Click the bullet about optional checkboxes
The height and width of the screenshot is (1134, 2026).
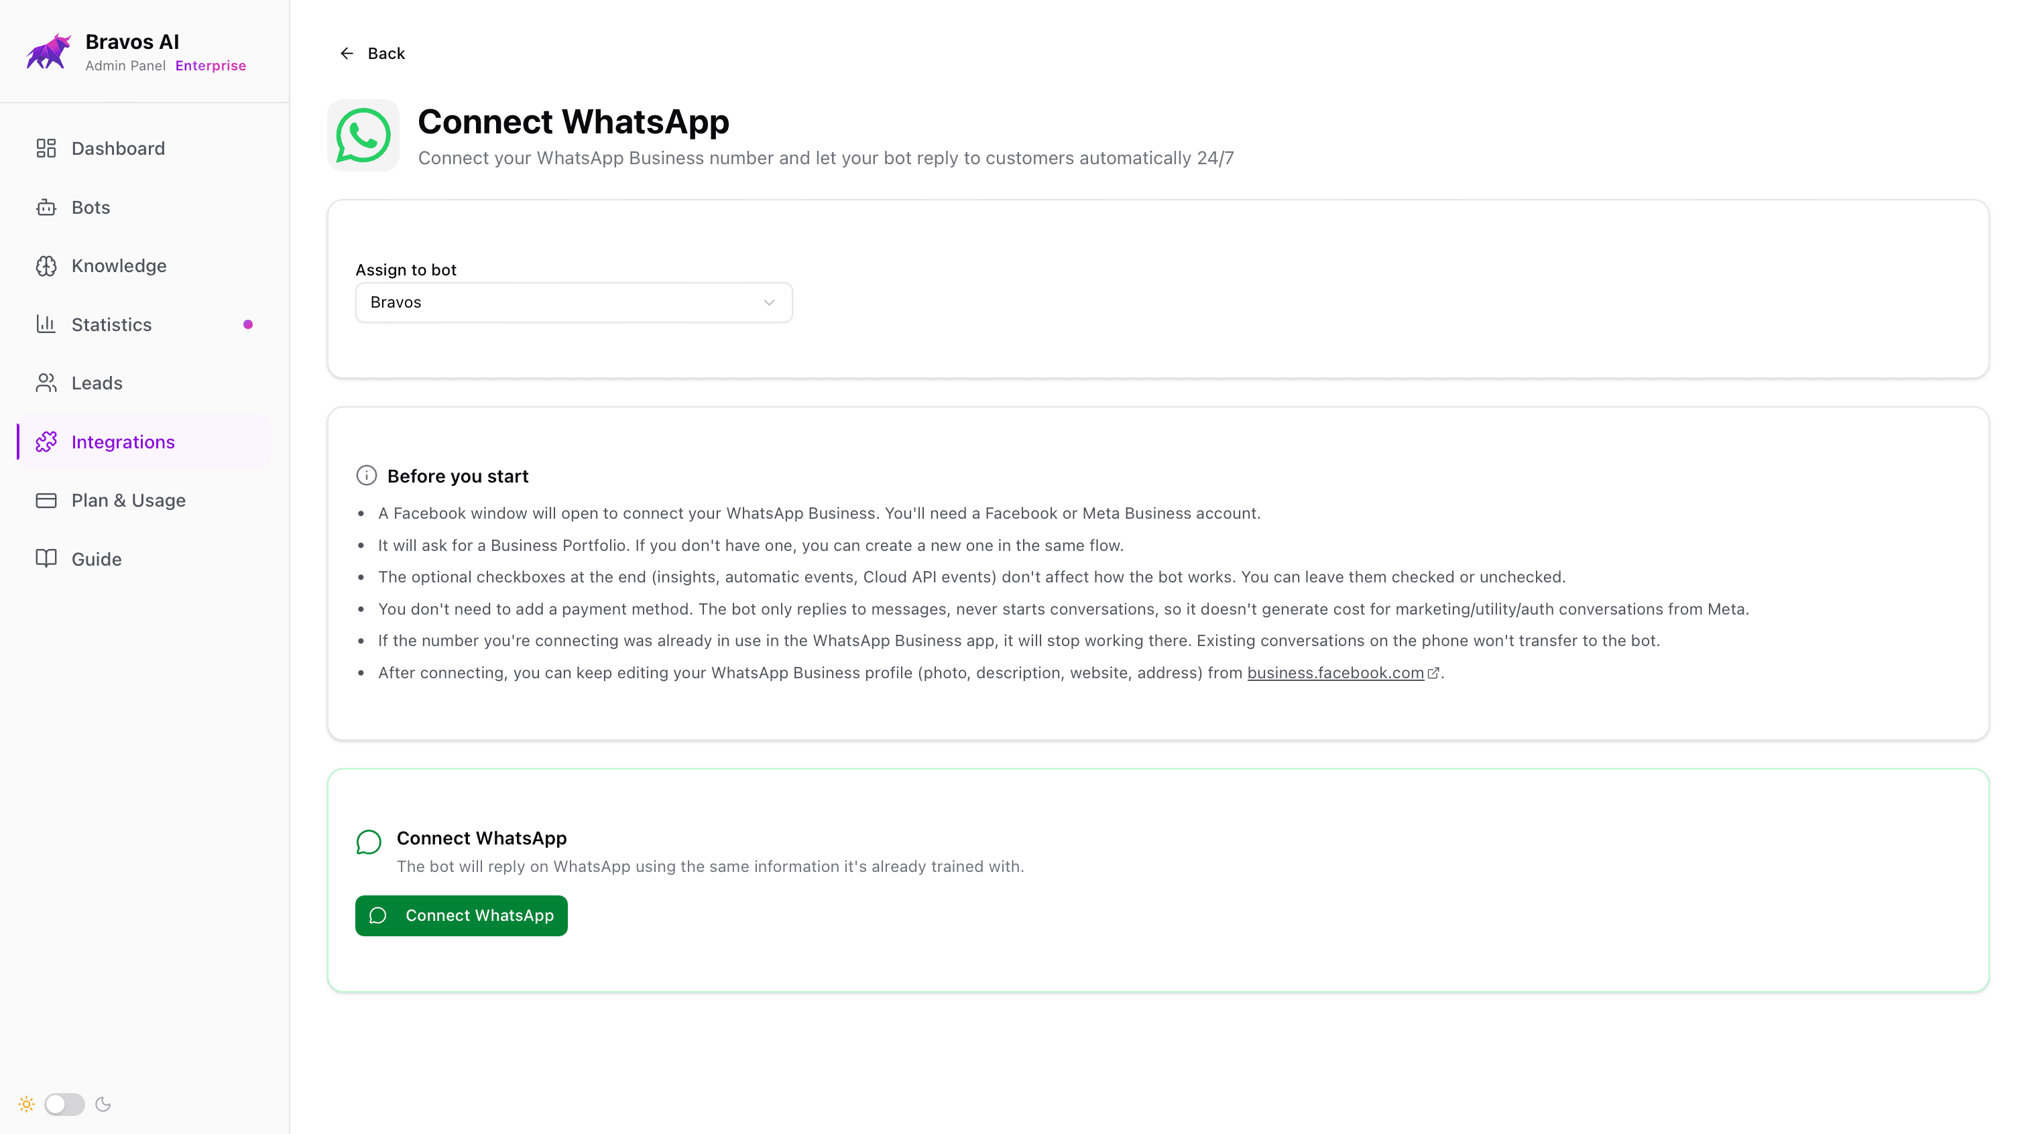[972, 577]
